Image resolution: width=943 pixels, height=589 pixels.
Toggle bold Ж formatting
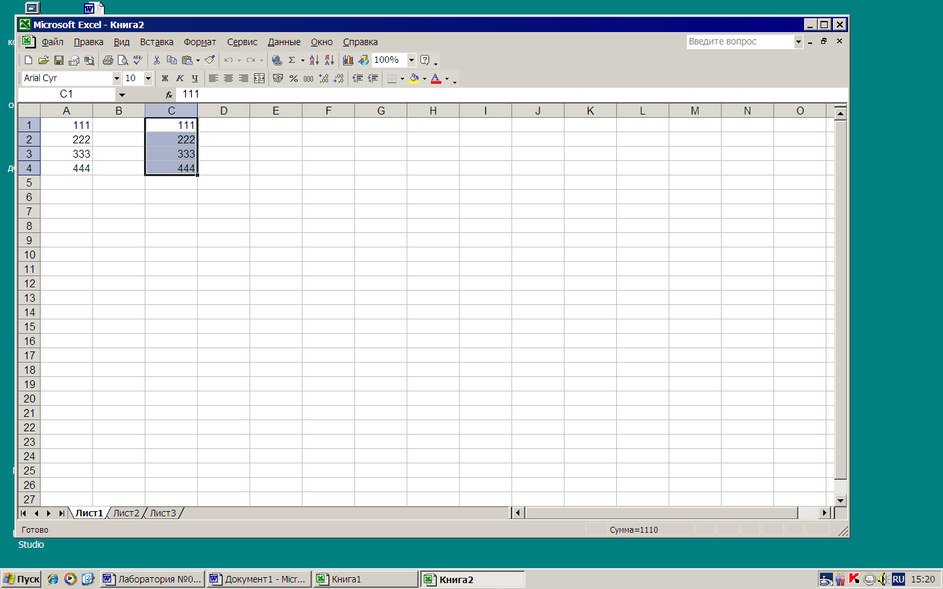tap(165, 79)
